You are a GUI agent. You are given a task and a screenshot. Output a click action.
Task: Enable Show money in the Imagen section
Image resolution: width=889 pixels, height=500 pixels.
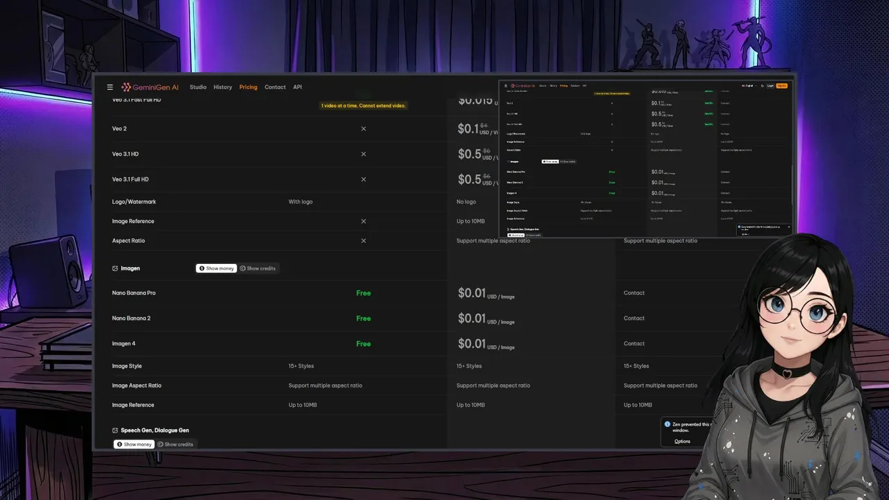217,268
